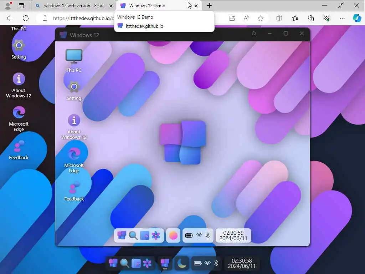The image size is (365, 274).
Task: Open apps grid icon in address bar
Action: click(x=232, y=18)
